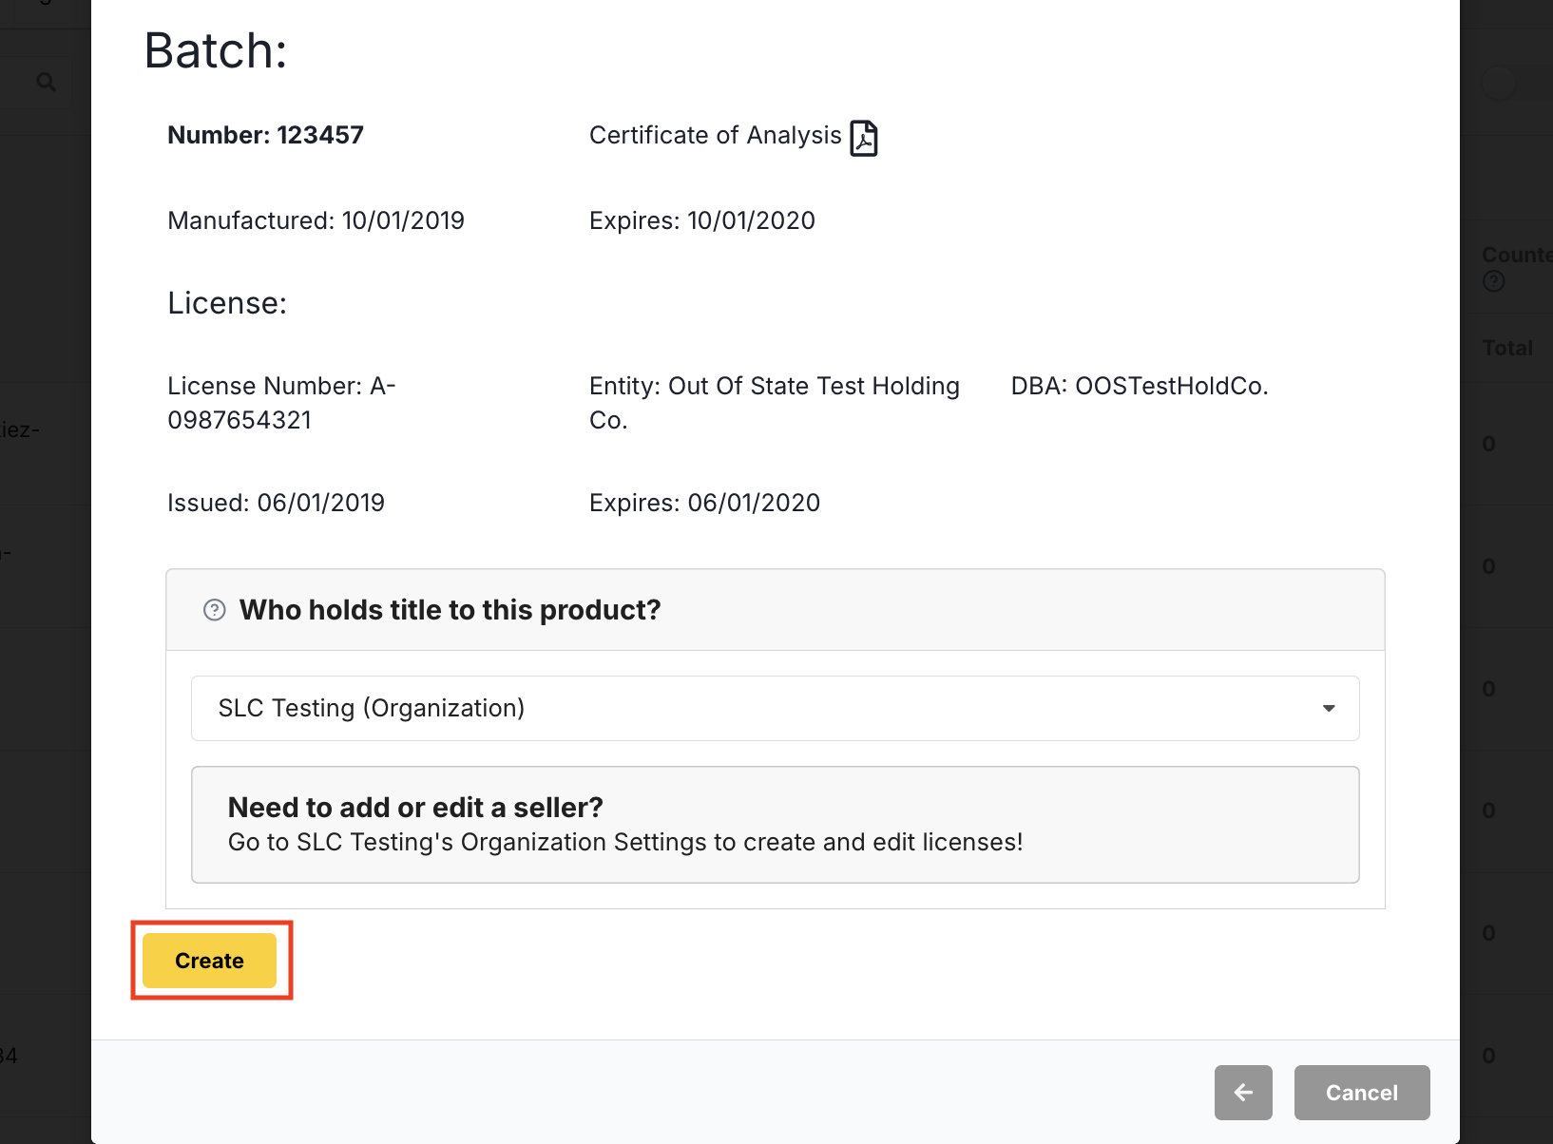Go back using the left arrow button

[x=1242, y=1093]
